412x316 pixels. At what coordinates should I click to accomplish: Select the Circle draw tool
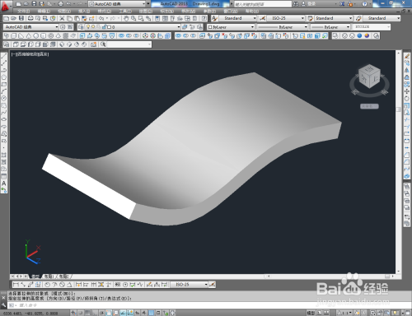tap(4, 99)
